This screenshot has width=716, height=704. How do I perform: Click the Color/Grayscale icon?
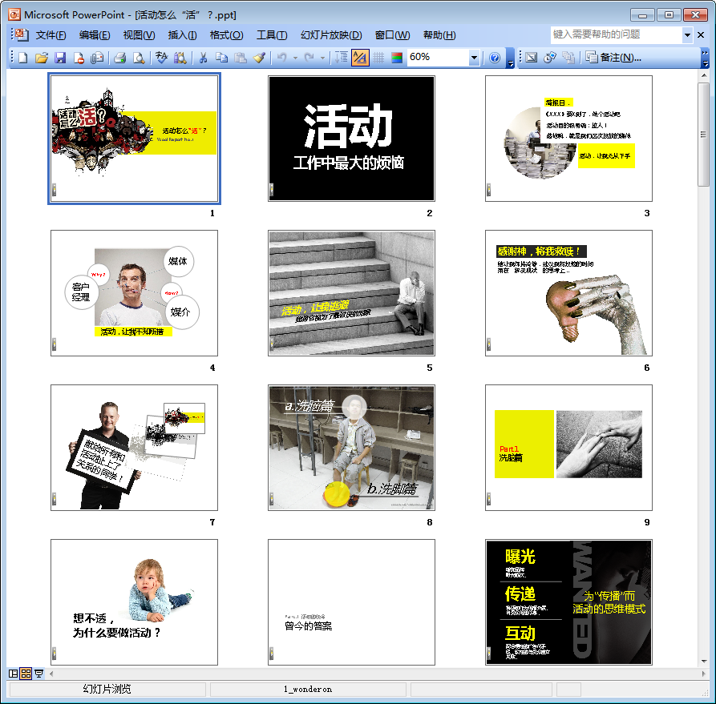pos(397,58)
